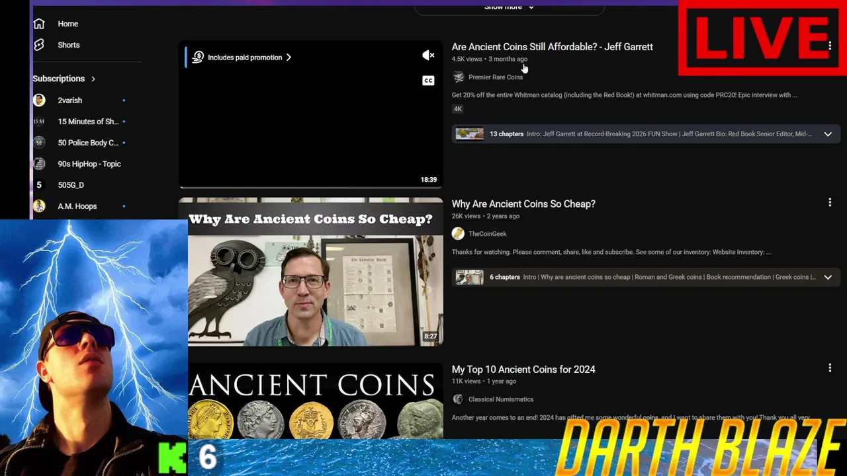Open the 50 Police Body C... channel avatar
Screen dimensions: 847x476
(39, 143)
